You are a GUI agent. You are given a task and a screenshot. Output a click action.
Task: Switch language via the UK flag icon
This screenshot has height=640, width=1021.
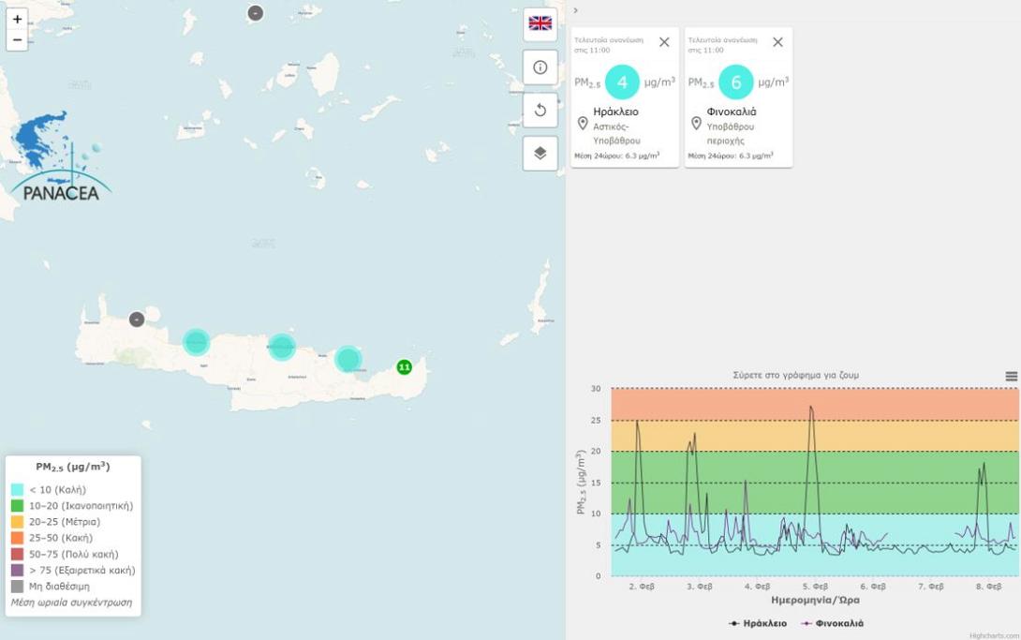539,24
